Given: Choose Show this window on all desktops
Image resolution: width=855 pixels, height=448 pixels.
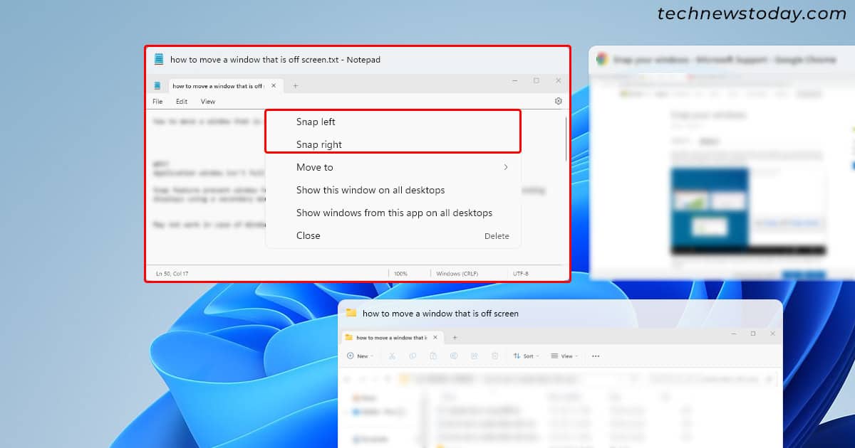Looking at the screenshot, I should click(370, 191).
